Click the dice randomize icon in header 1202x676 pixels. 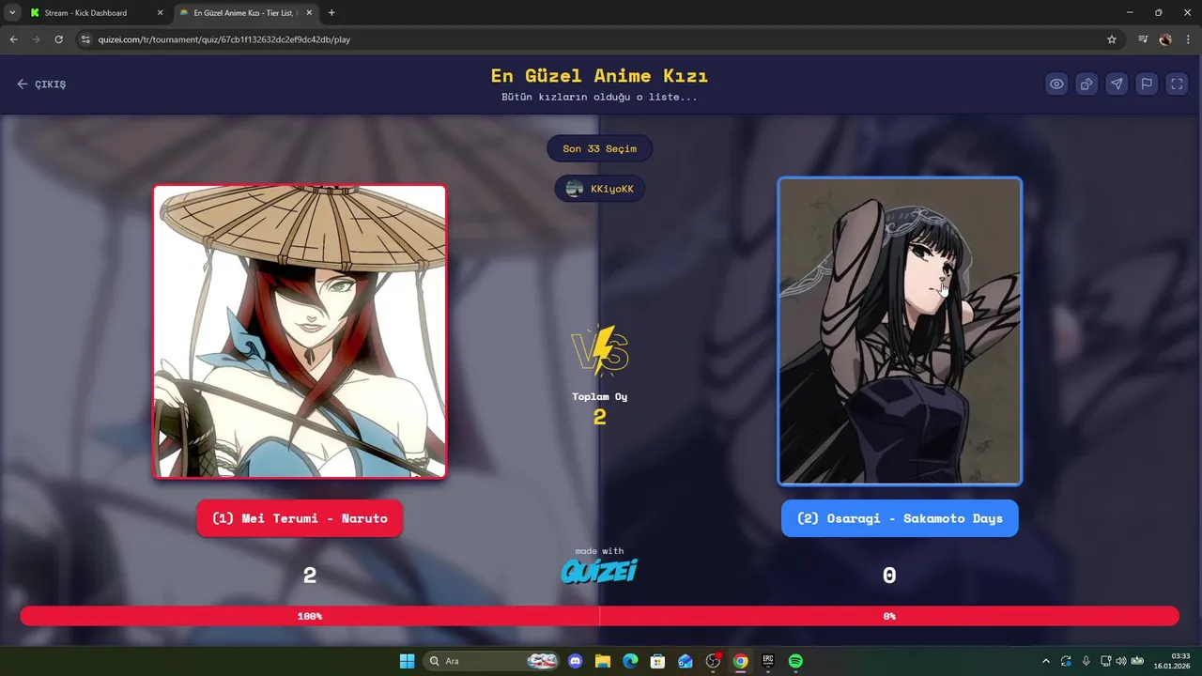(1086, 84)
